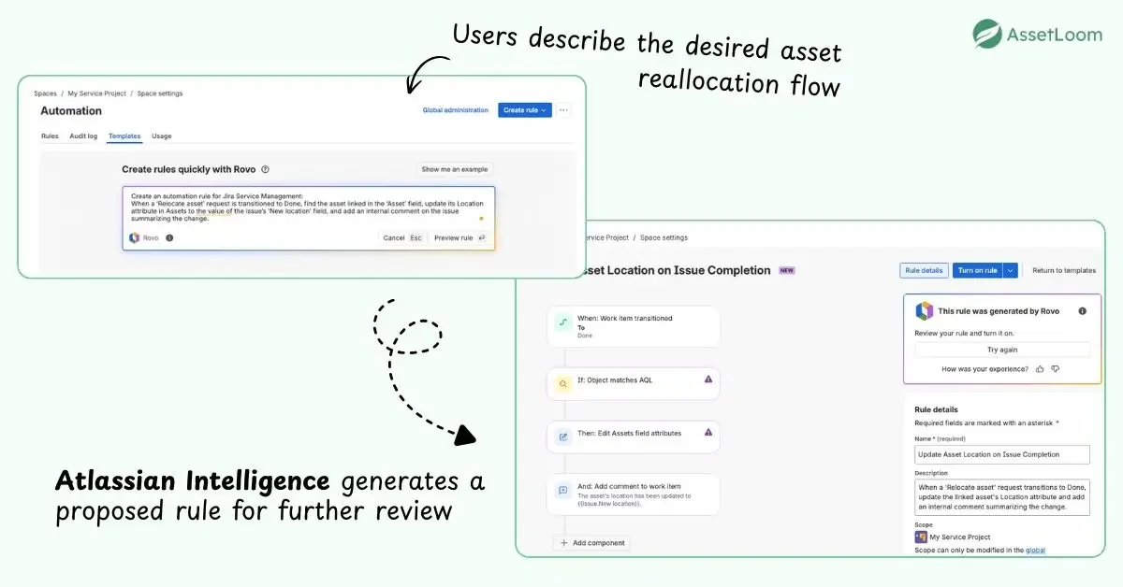Click Return to templates
This screenshot has width=1123, height=587.
pyautogui.click(x=1063, y=270)
